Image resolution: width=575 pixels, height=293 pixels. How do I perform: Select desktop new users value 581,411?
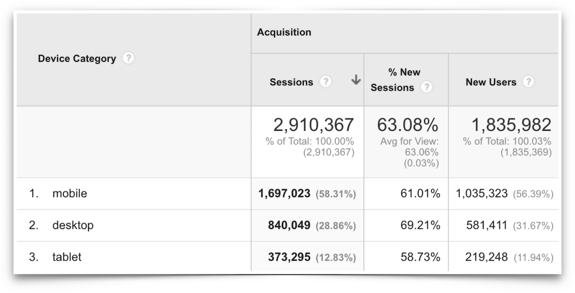(486, 225)
